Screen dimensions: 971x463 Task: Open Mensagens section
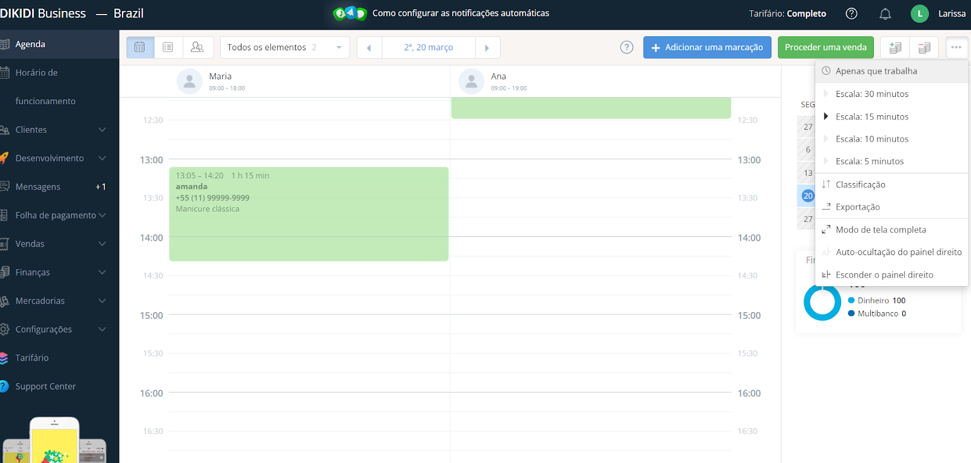pyautogui.click(x=59, y=187)
